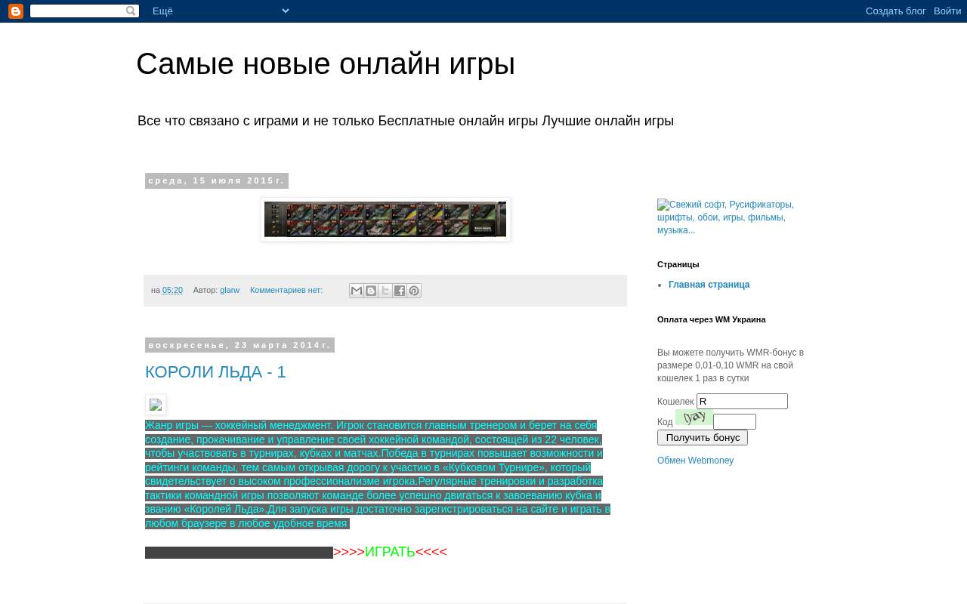Click date header среда, 15 июля 2015 г.
Viewport: 967px width, 604px height.
[217, 181]
